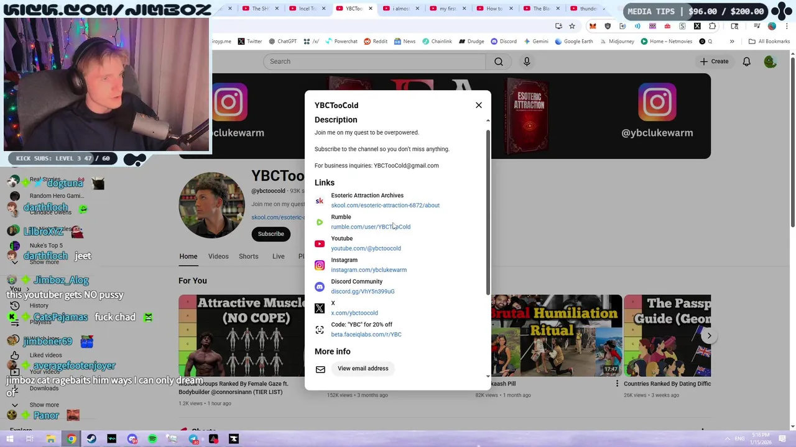Viewport: 796px width, 447px height.
Task: Open the Reddit bookmark
Action: click(x=376, y=42)
